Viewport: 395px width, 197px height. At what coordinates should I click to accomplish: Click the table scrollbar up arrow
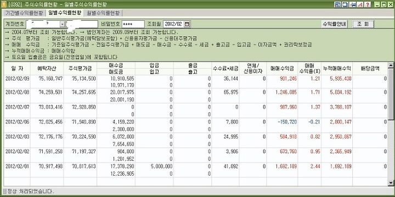(x=391, y=65)
